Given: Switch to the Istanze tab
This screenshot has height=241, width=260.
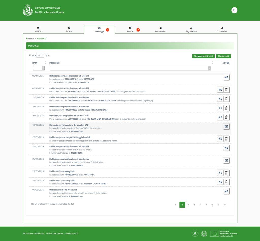Looking at the screenshot, I should pyautogui.click(x=130, y=30).
